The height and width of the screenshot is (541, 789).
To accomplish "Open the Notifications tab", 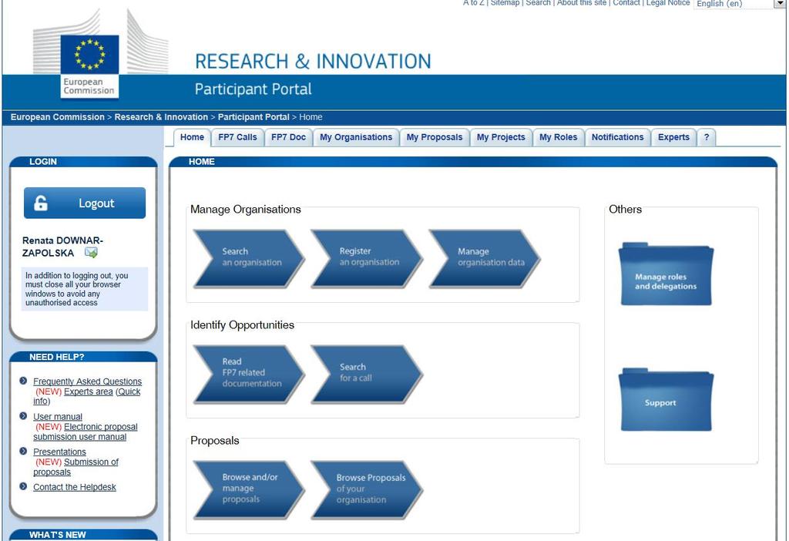I will pyautogui.click(x=617, y=137).
